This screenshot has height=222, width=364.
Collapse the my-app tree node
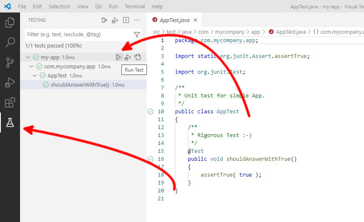tap(28, 57)
